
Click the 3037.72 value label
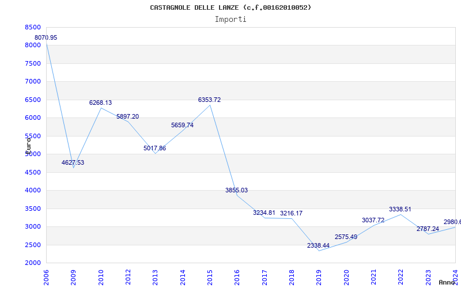[373, 220]
